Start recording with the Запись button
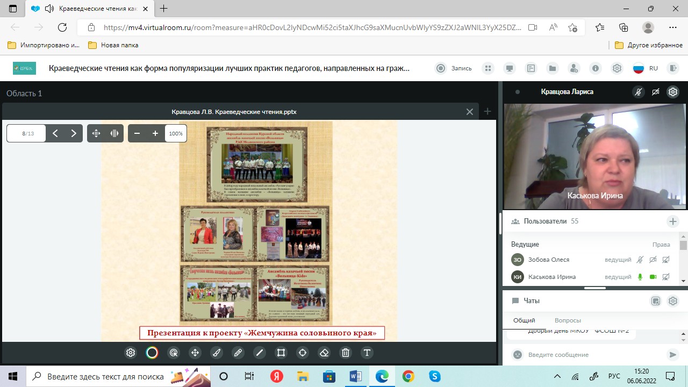688x387 pixels. [454, 68]
